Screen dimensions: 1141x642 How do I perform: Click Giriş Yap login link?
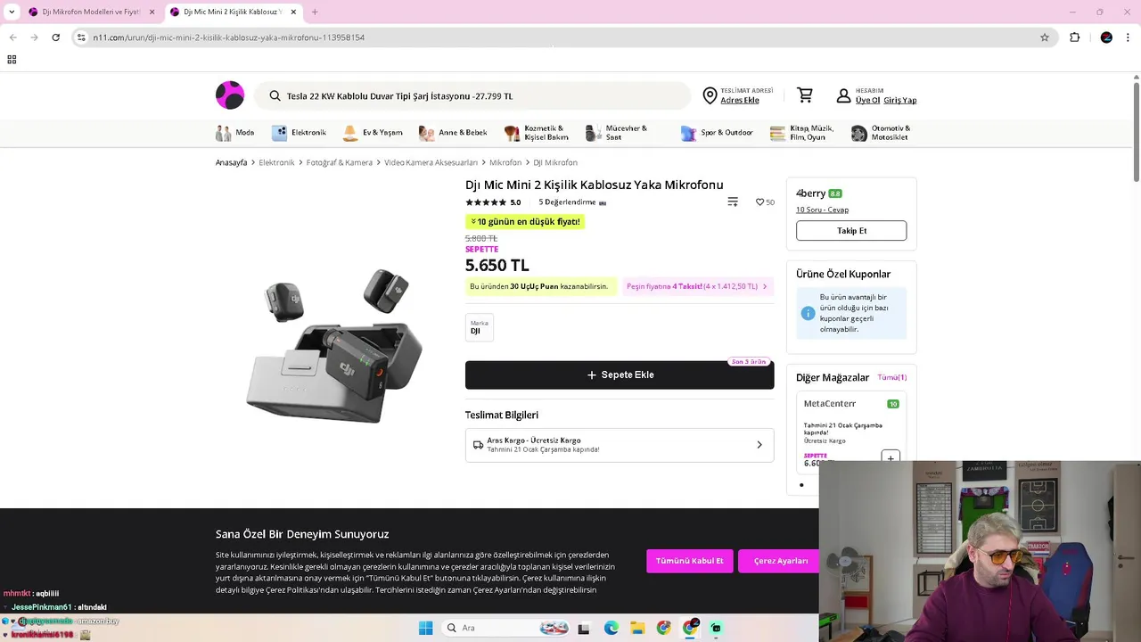point(900,101)
